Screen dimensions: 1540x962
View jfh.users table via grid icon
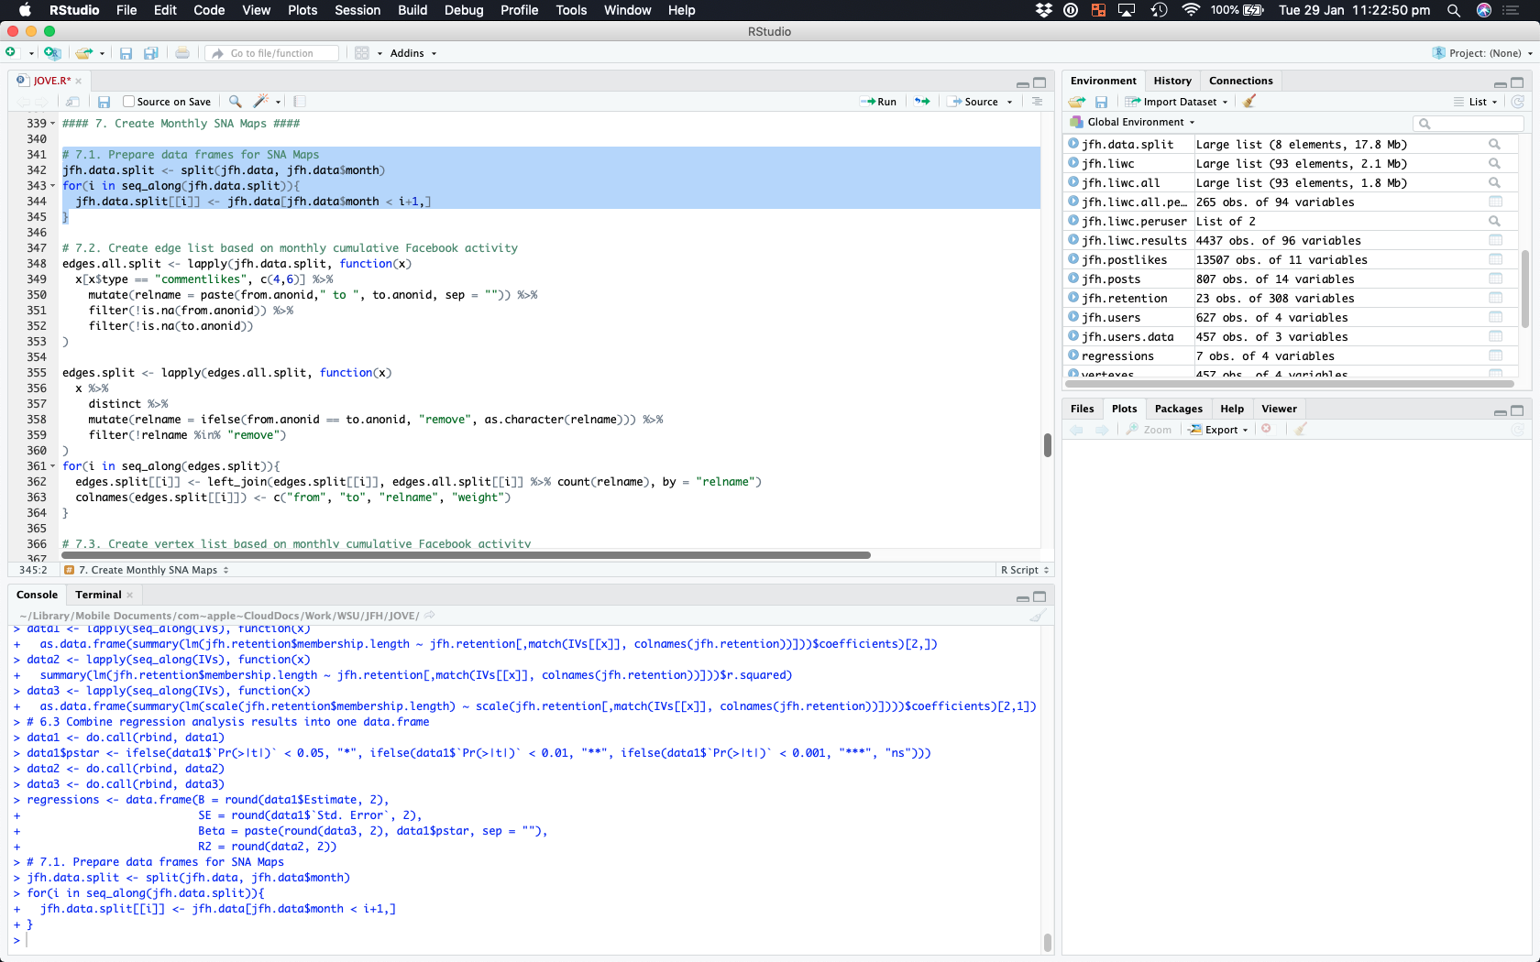1495,318
